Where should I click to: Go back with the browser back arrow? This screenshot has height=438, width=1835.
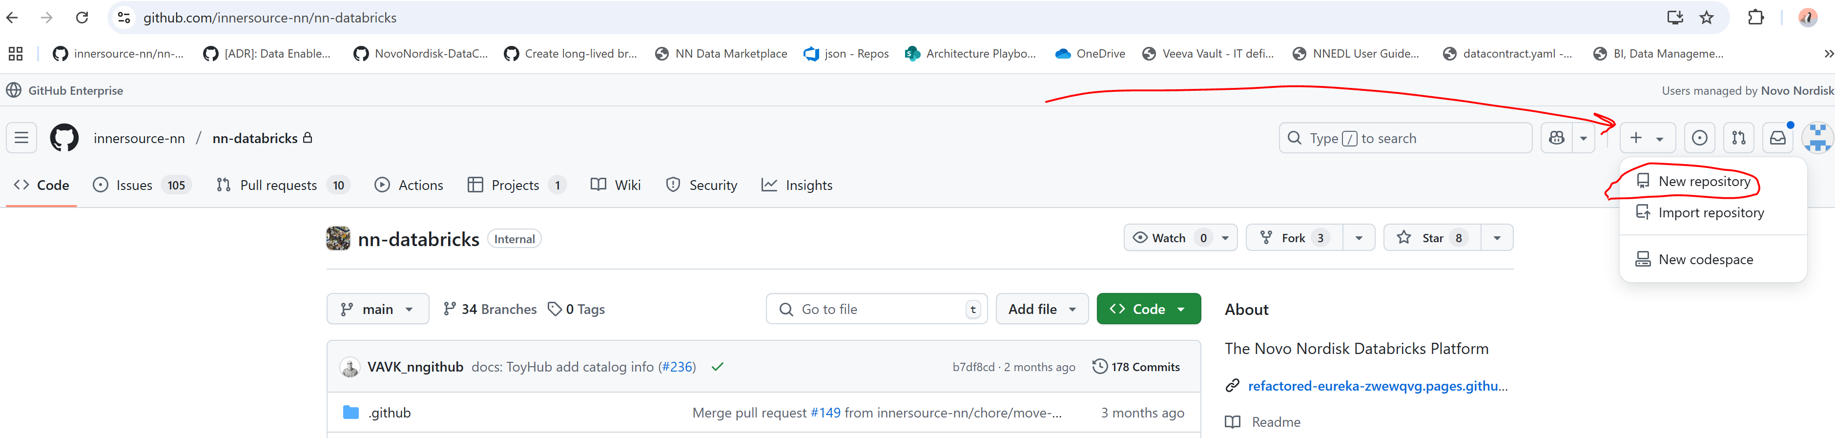pyautogui.click(x=12, y=17)
